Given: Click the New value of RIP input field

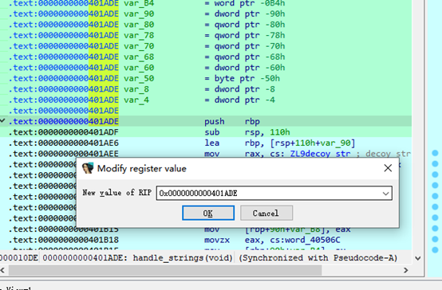Looking at the screenshot, I should point(274,193).
